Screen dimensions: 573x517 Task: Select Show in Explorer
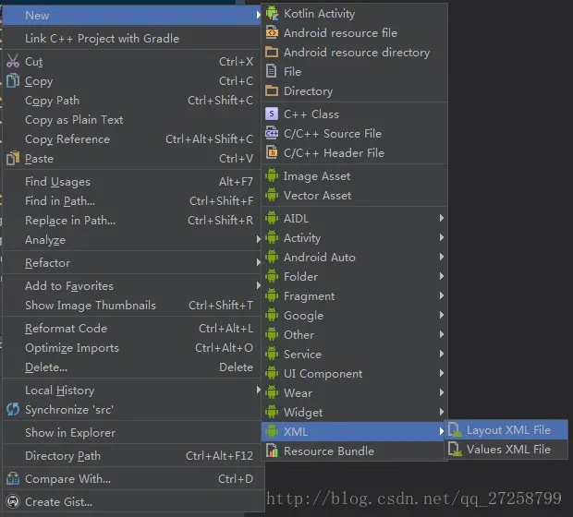pyautogui.click(x=131, y=433)
